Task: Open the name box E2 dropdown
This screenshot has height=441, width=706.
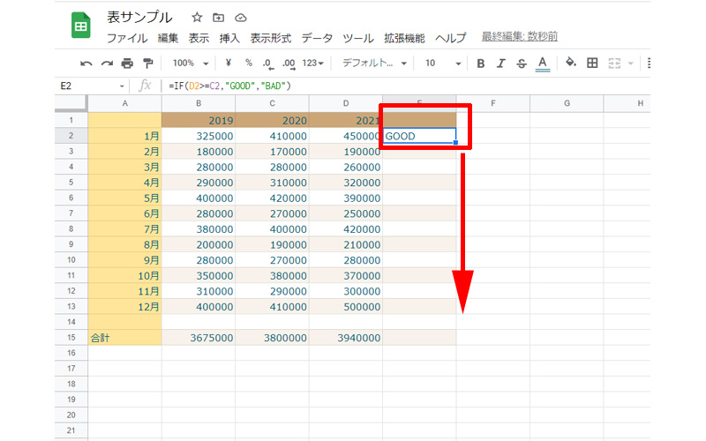Action: 122,86
